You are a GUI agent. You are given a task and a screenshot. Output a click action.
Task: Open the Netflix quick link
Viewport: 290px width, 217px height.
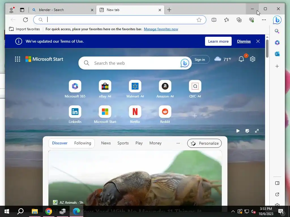pos(135,115)
